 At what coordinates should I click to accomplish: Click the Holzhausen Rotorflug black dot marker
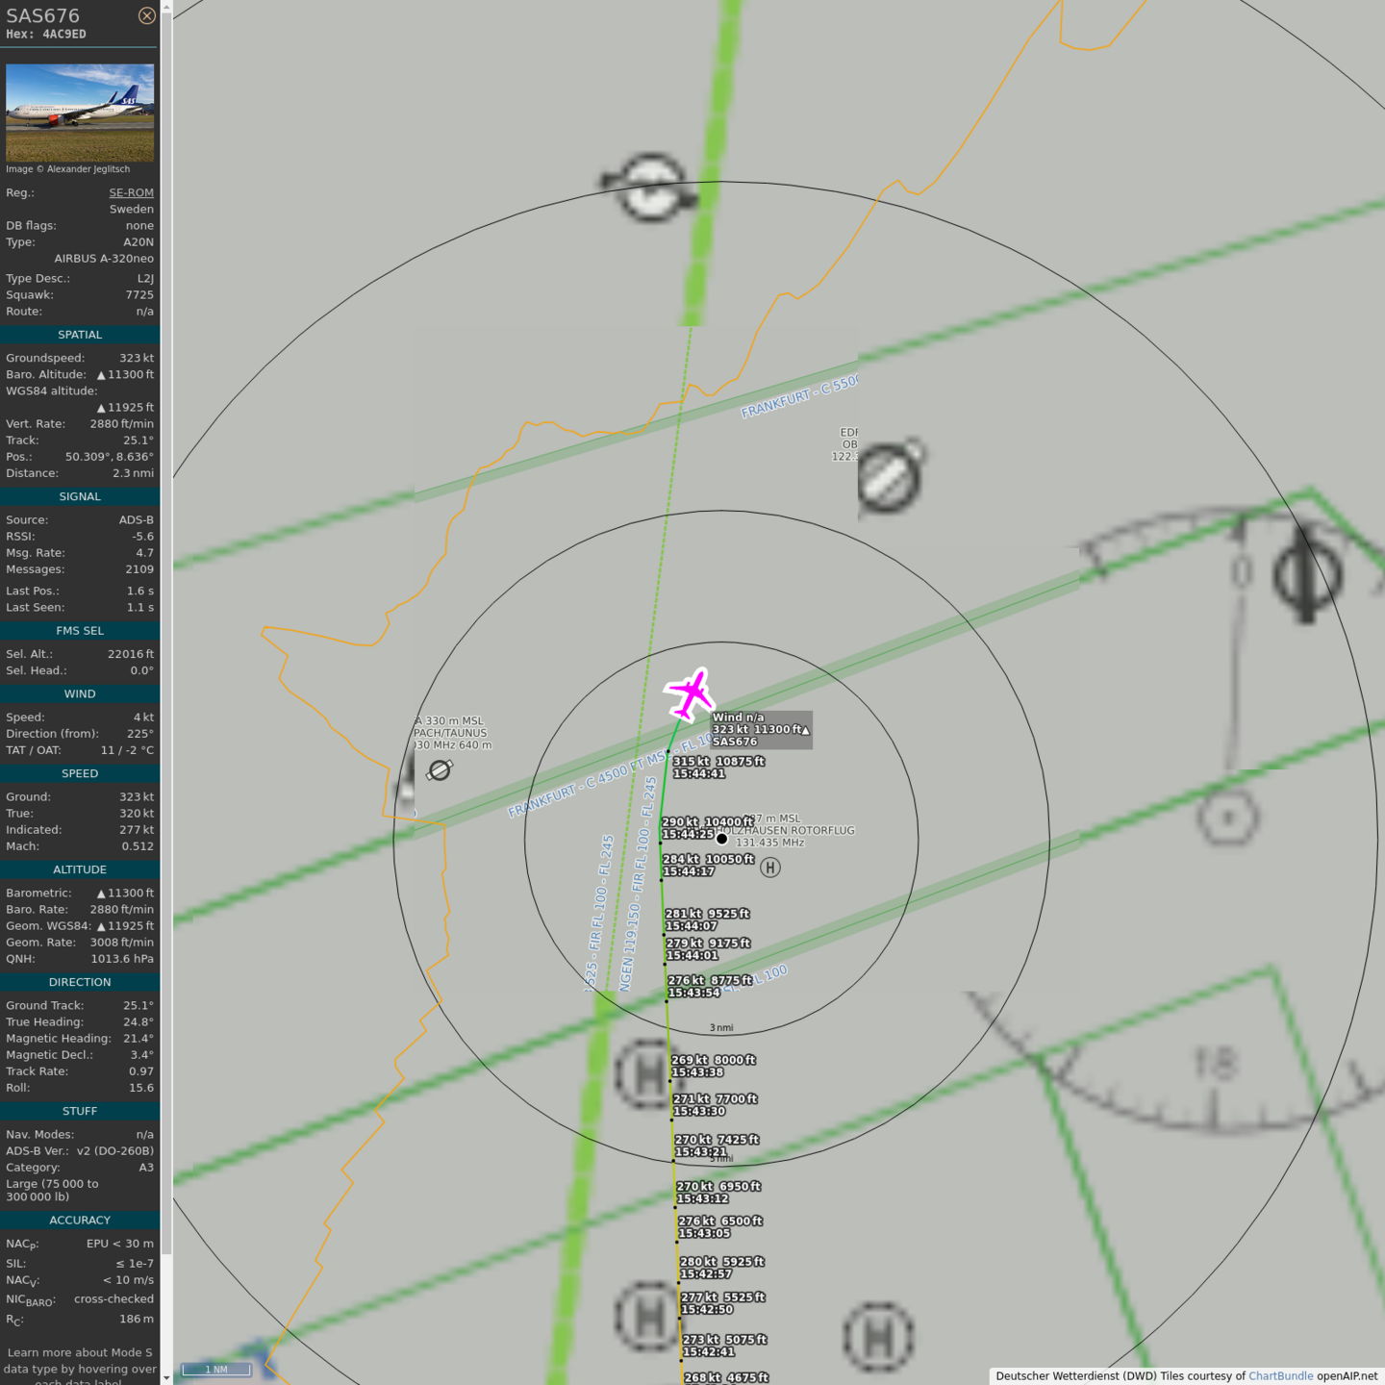coord(722,839)
